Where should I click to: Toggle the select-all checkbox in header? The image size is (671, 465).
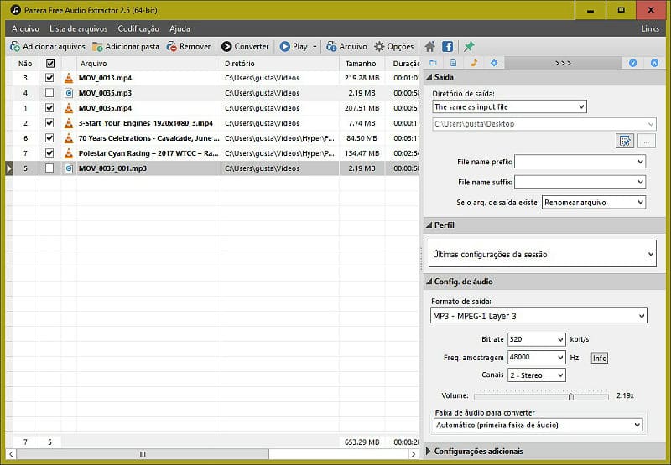coord(50,64)
